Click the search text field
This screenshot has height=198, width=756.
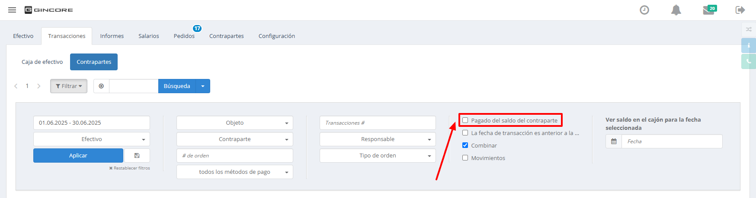pyautogui.click(x=134, y=86)
